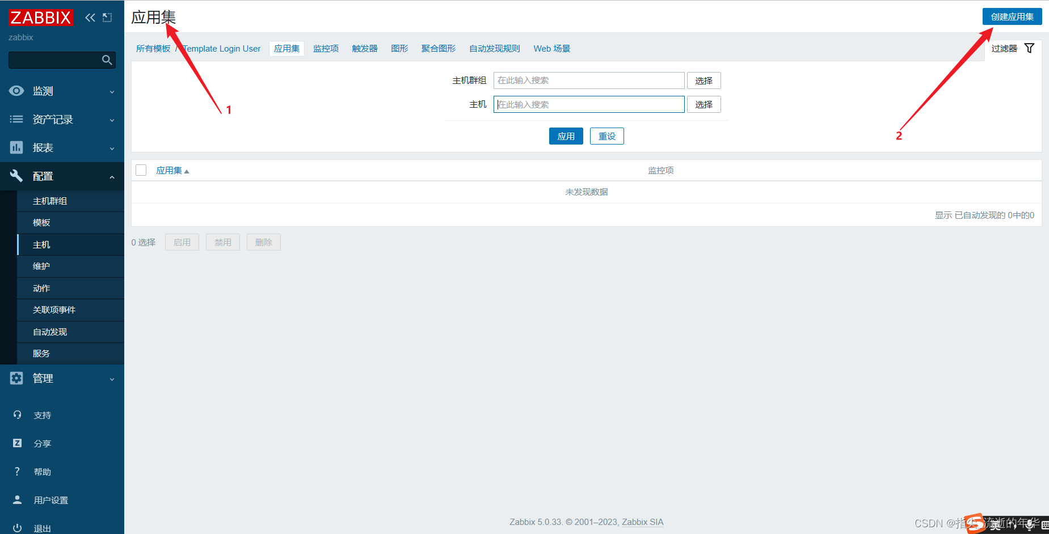
Task: Collapse the sidebar with double-chevron icon
Action: (90, 18)
